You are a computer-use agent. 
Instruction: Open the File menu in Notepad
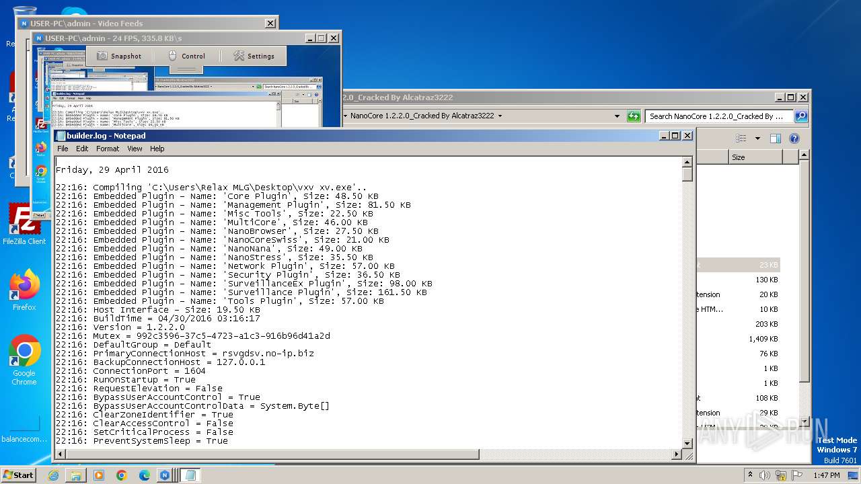coord(63,149)
